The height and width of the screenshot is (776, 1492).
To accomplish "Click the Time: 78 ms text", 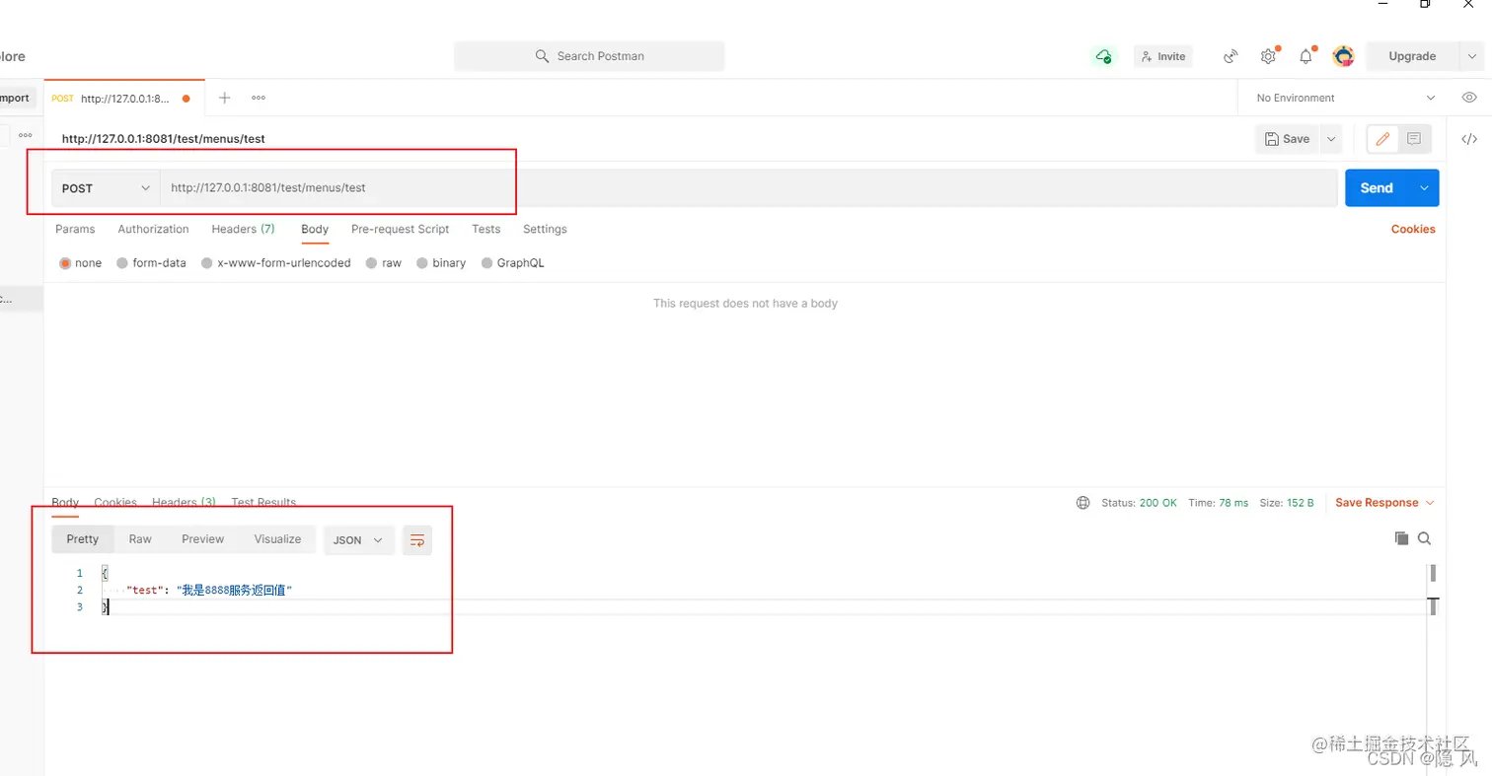I will point(1218,503).
